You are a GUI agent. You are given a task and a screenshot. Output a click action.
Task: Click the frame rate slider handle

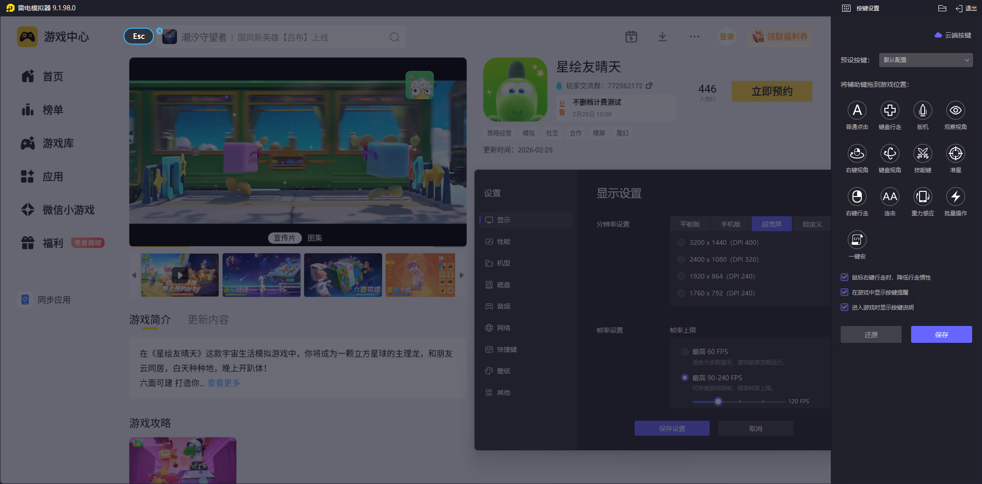tap(718, 401)
